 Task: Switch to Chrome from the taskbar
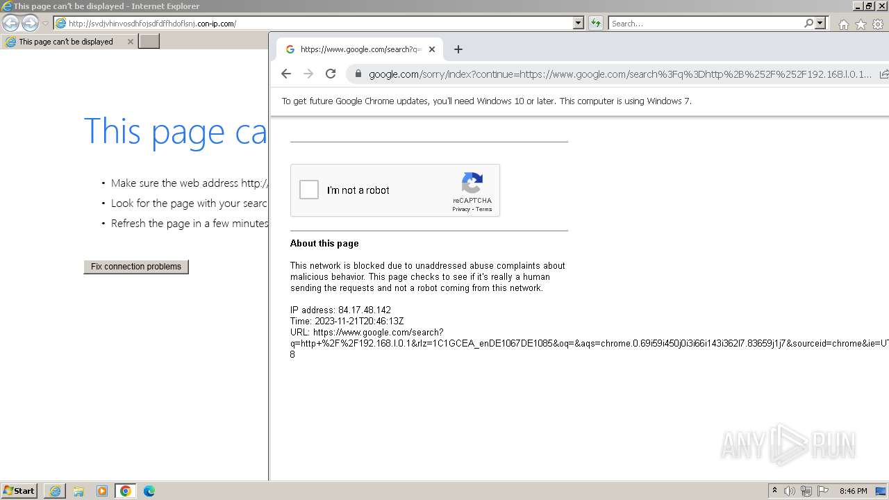click(126, 491)
